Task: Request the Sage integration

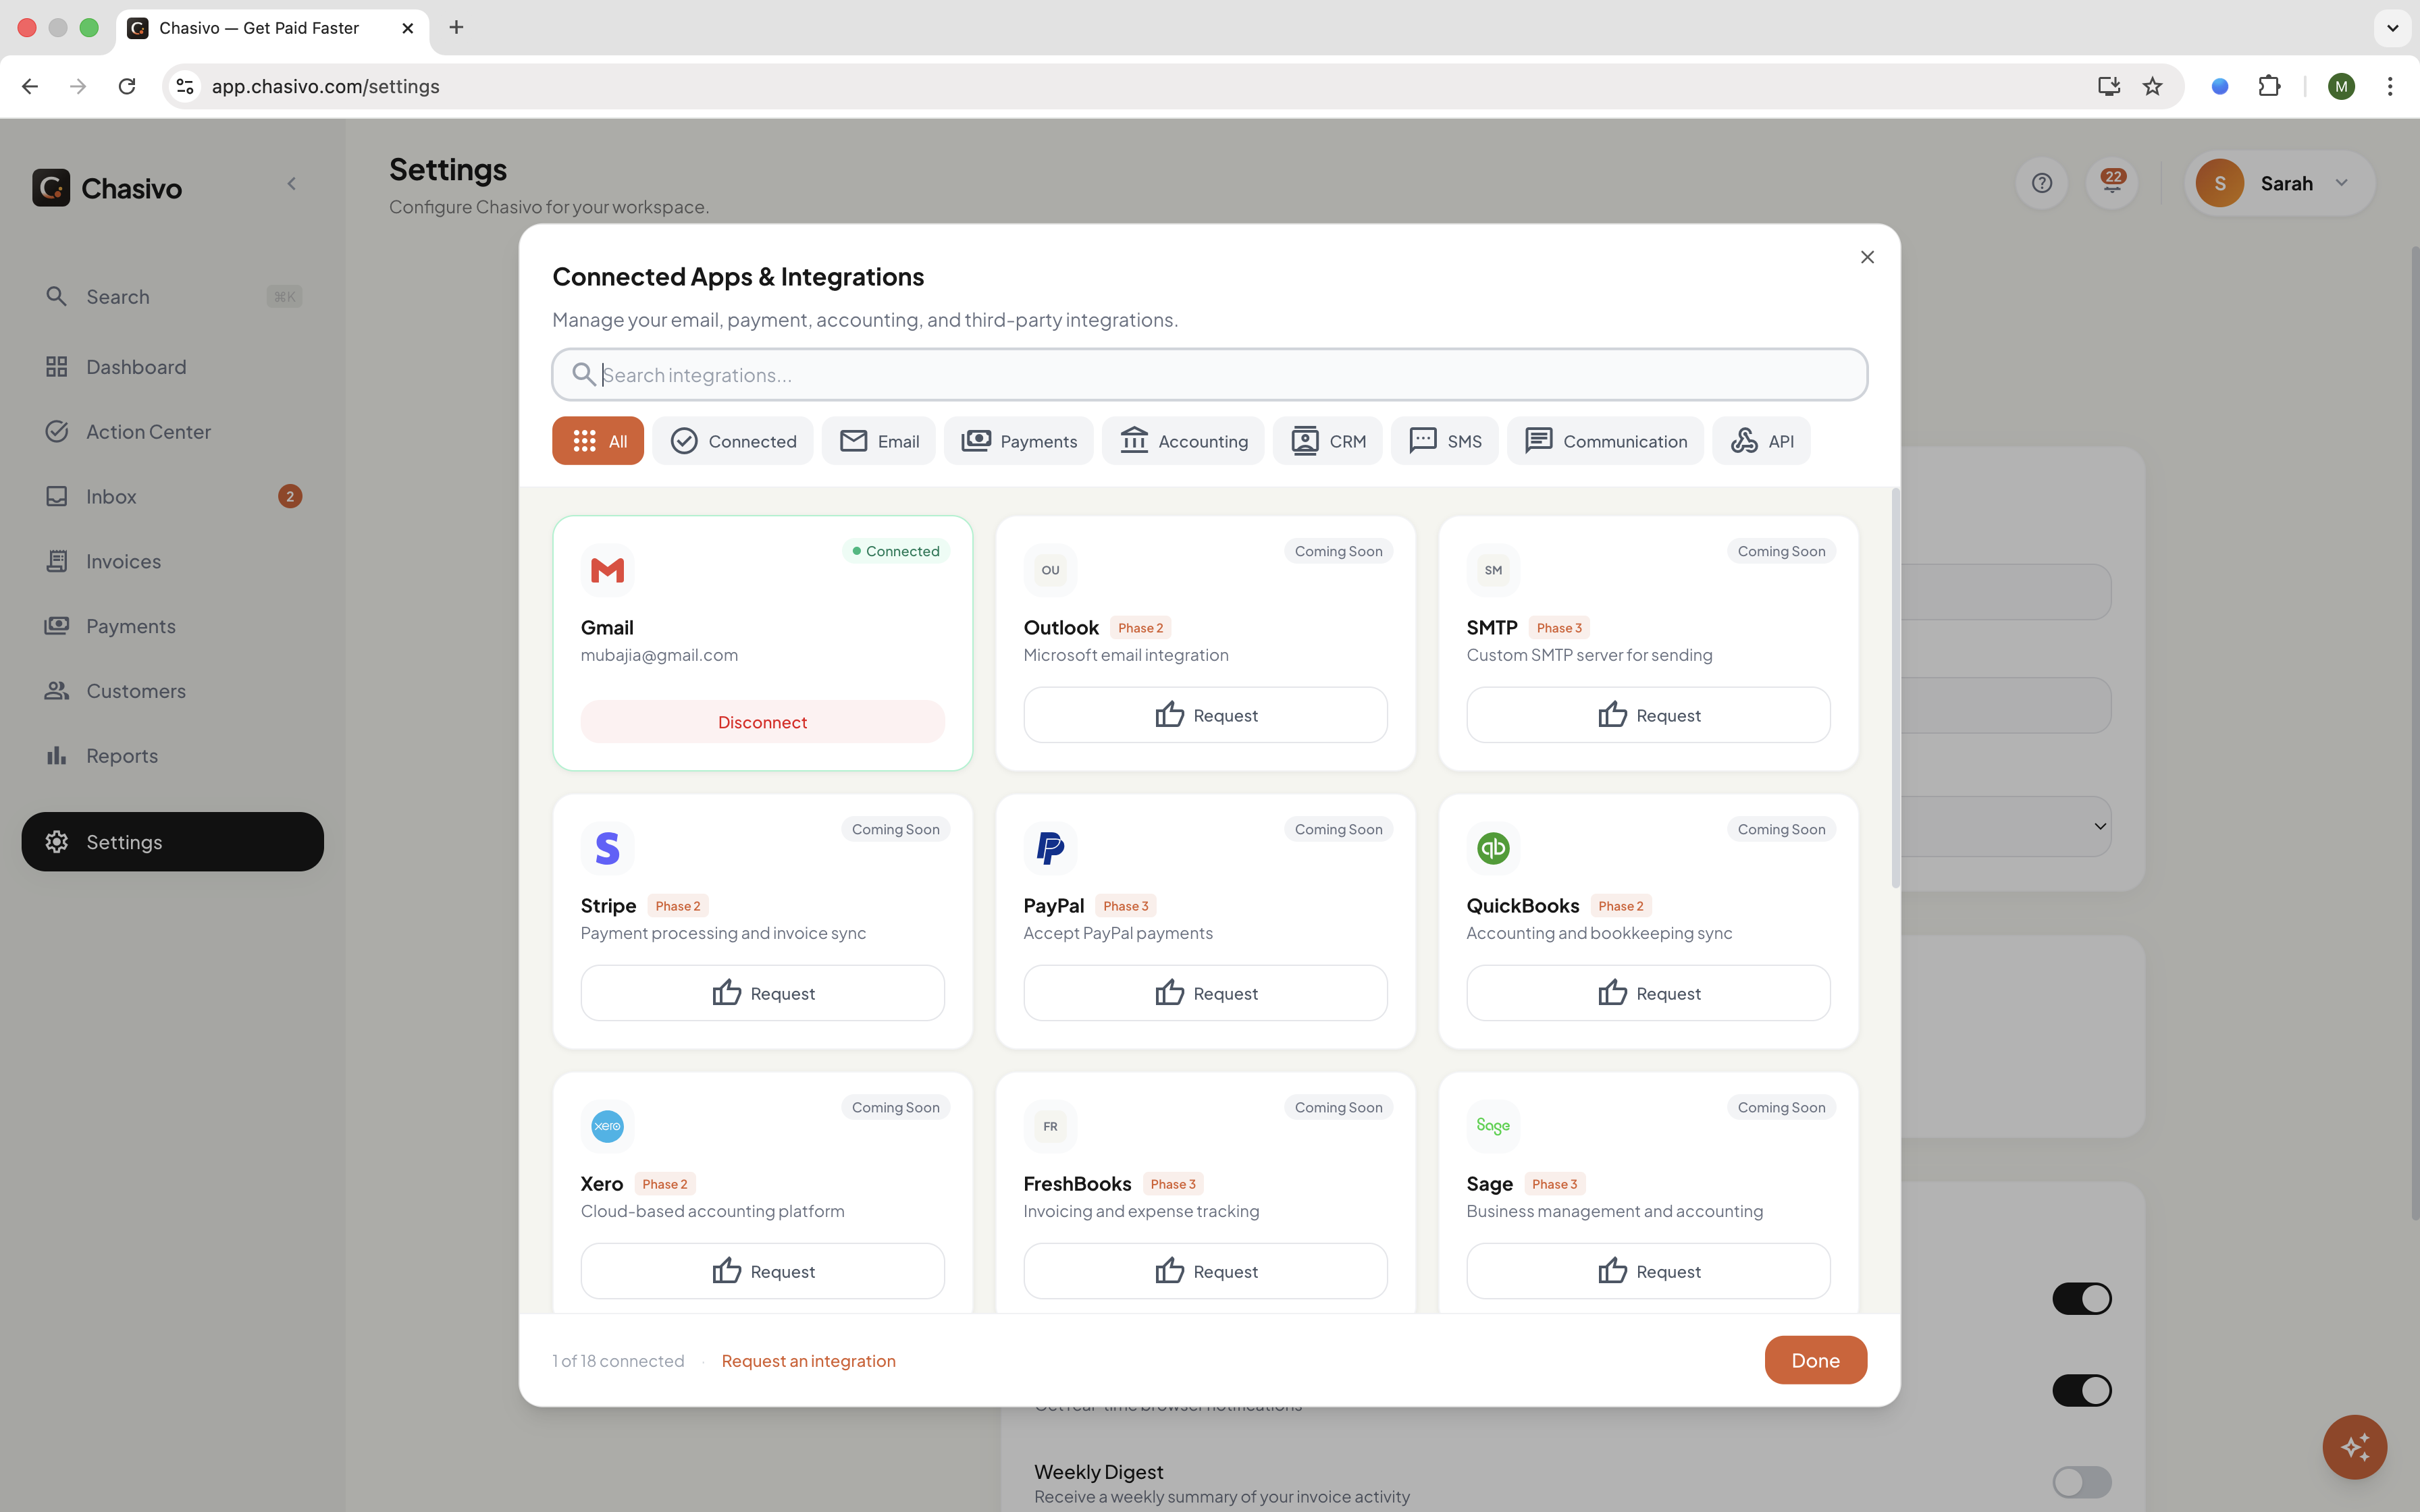Action: click(x=1648, y=1271)
